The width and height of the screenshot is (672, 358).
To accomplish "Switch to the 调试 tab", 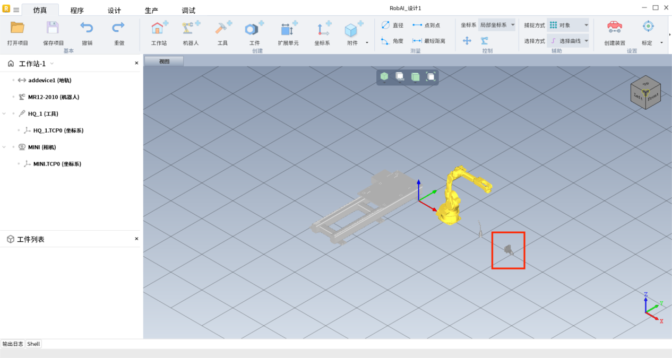I will tap(188, 11).
